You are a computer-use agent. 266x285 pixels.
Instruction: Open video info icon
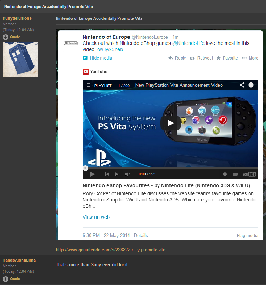click(x=251, y=85)
